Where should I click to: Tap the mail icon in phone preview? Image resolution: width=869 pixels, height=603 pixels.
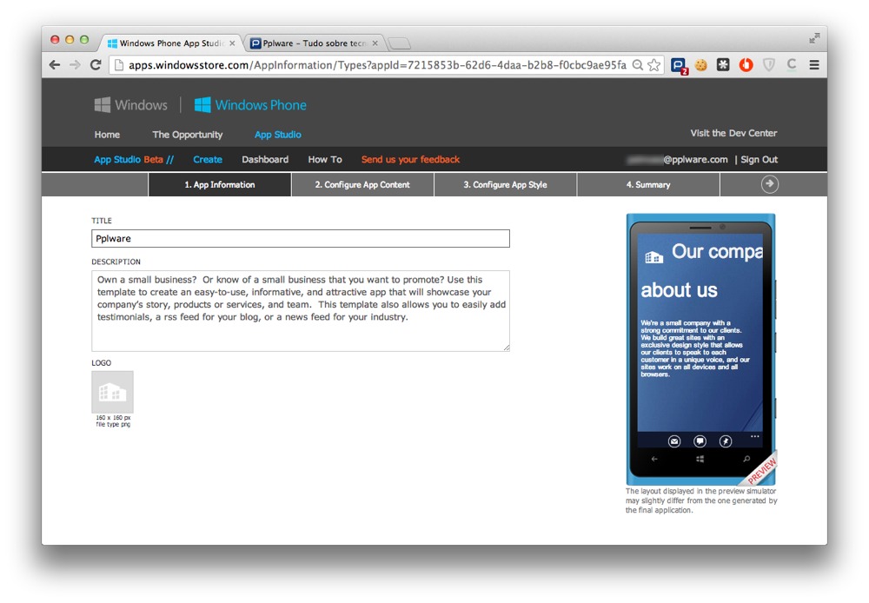pyautogui.click(x=674, y=441)
